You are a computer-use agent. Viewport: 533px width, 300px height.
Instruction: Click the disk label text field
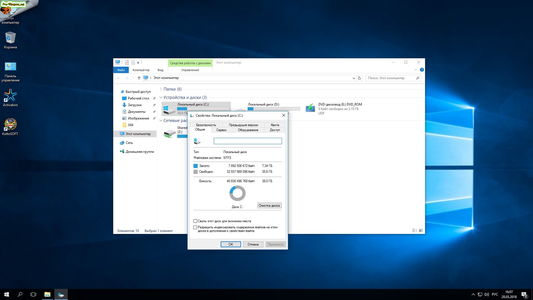coord(248,141)
